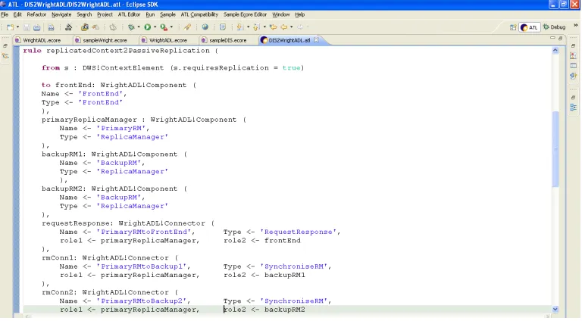Expand the Previous Annotation dropdown arrow
582x321 pixels.
click(x=264, y=27)
